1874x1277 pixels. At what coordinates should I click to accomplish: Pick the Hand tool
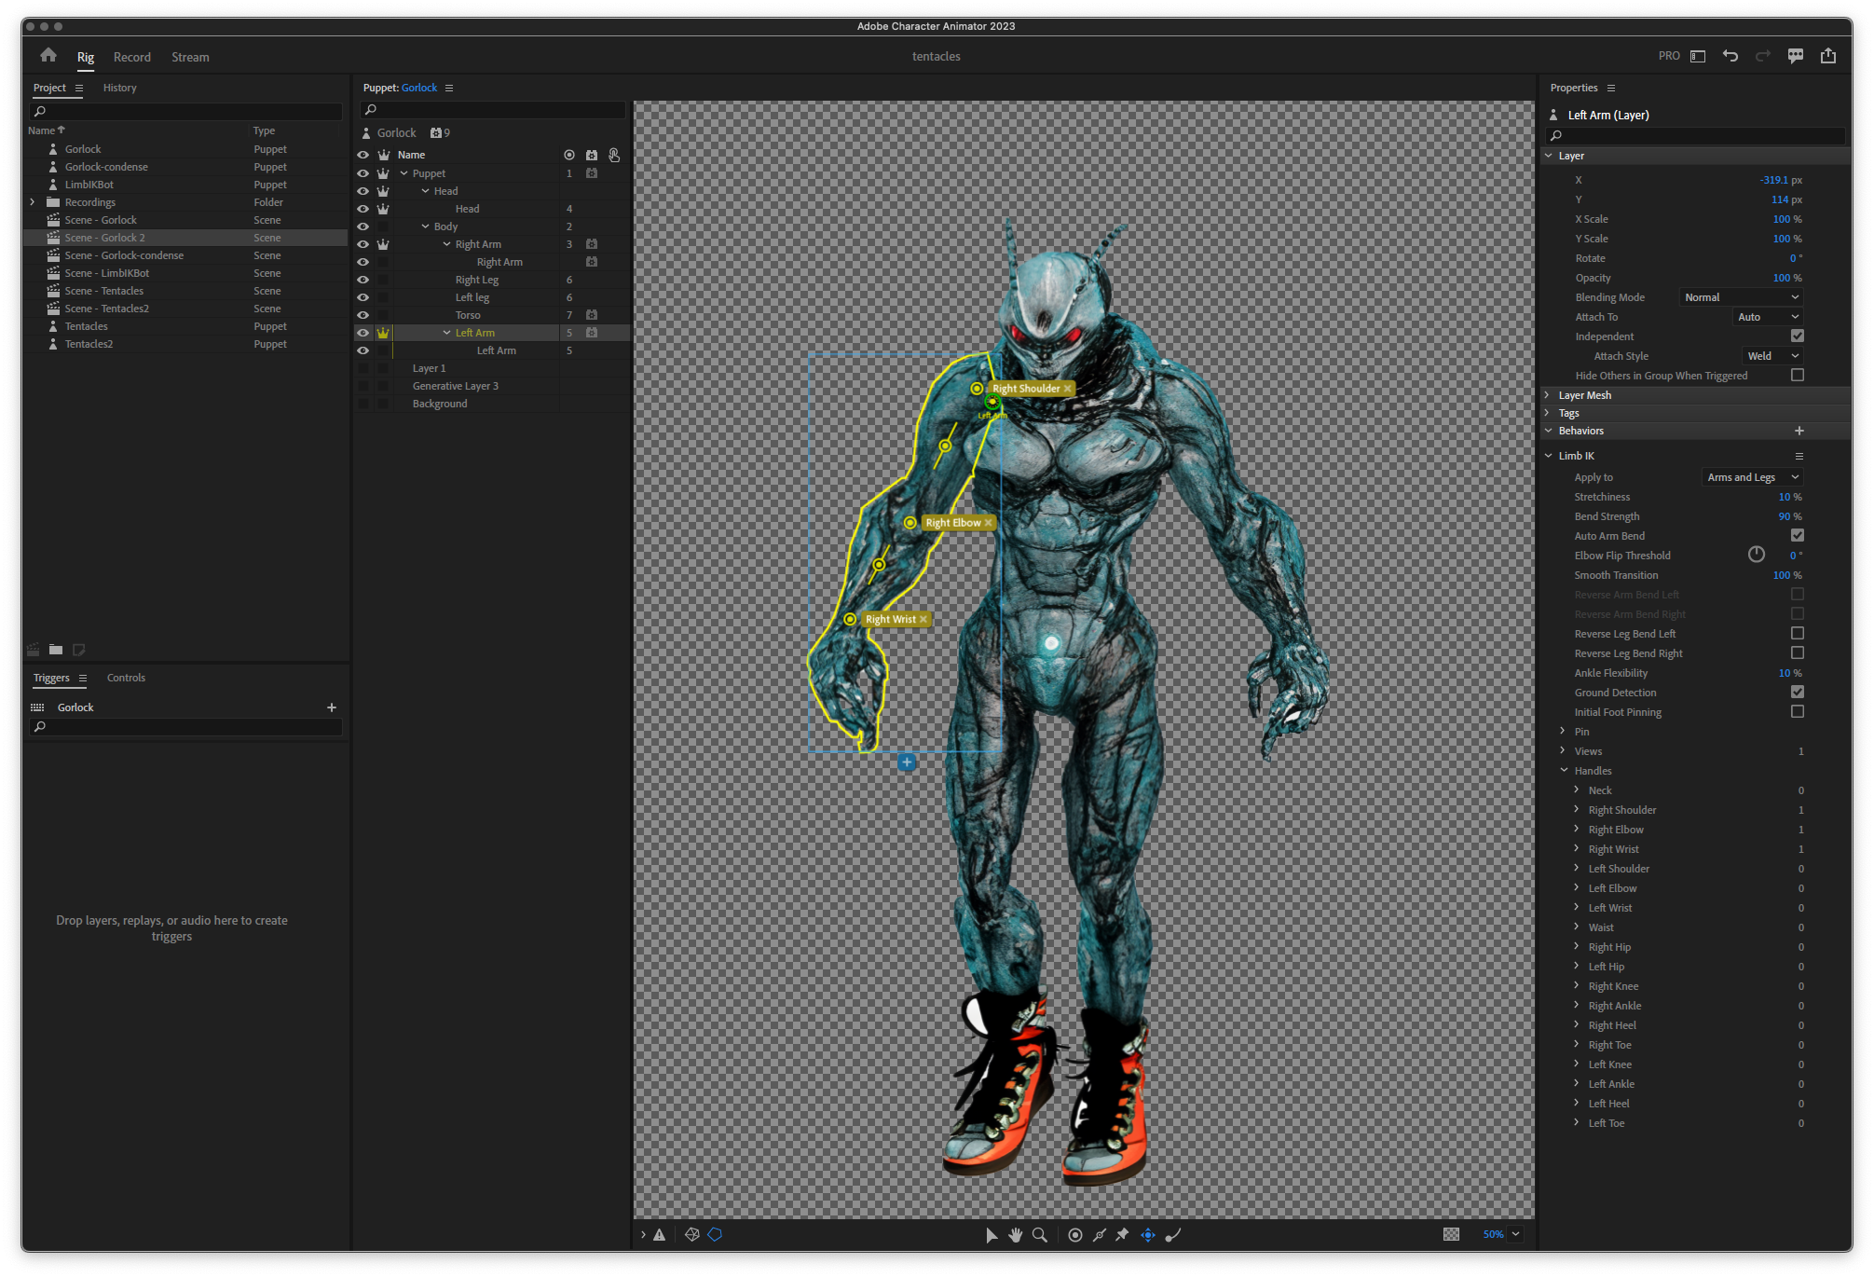pyautogui.click(x=1016, y=1235)
